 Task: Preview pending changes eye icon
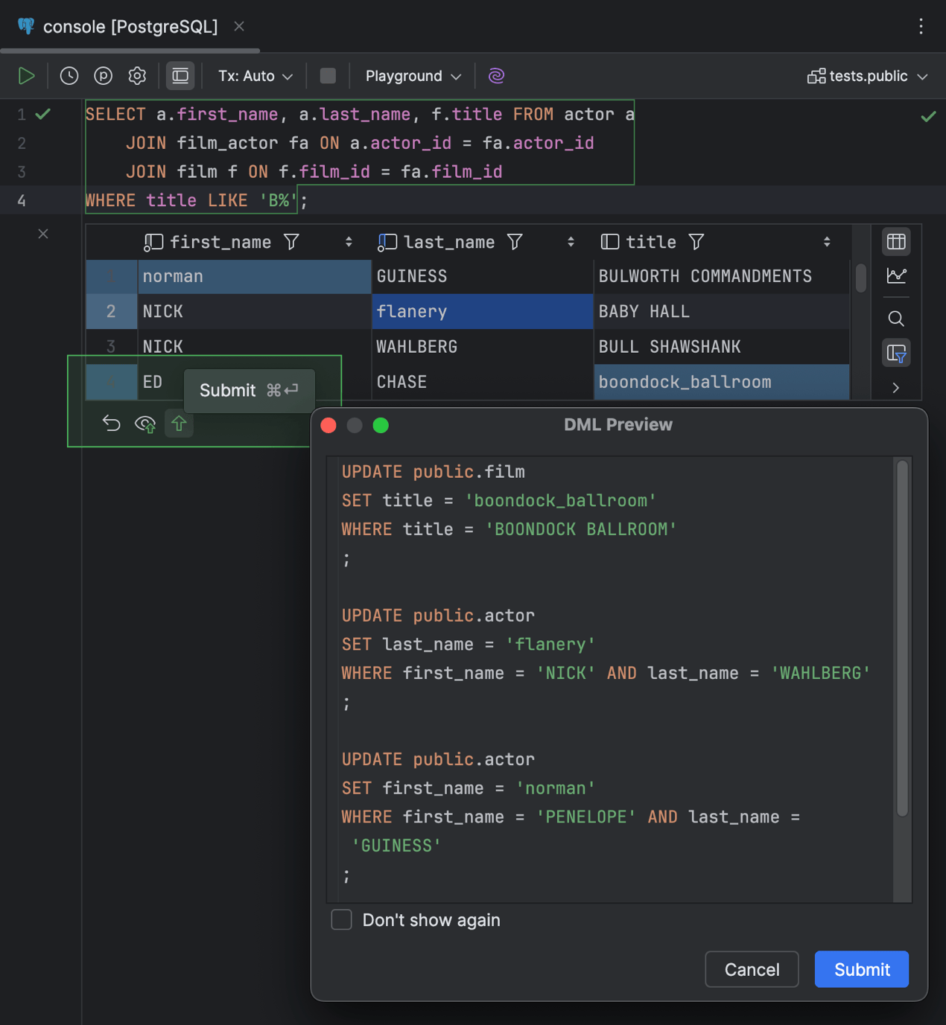(x=145, y=424)
